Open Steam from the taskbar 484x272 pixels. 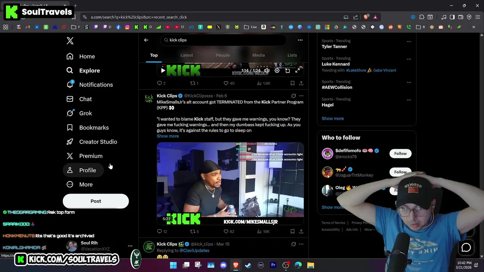(248, 265)
